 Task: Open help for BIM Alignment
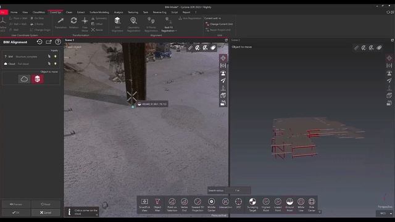58,42
